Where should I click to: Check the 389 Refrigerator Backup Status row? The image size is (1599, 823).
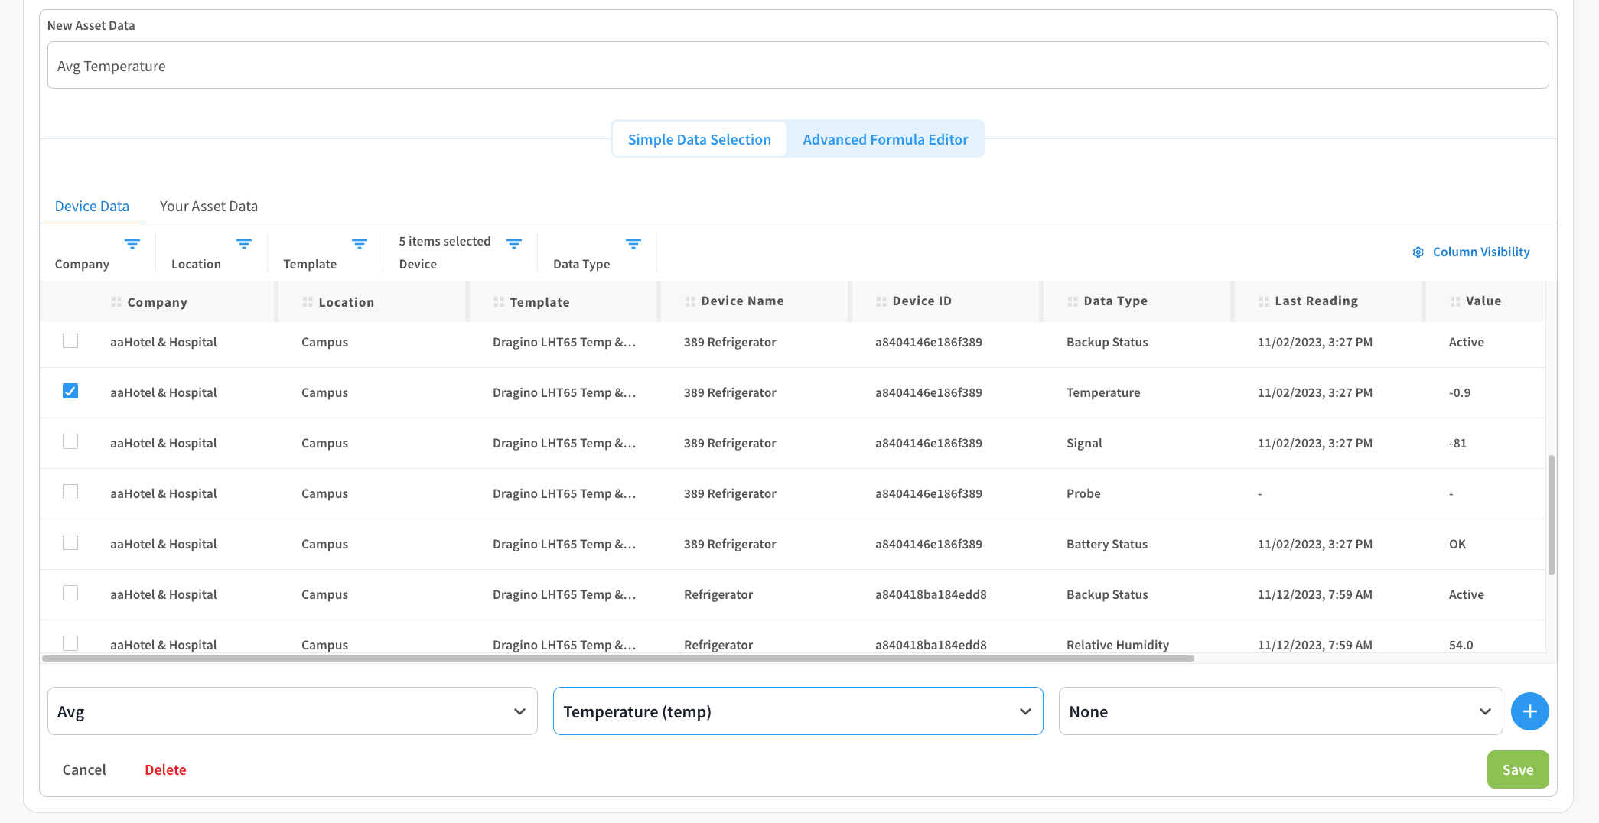pyautogui.click(x=70, y=340)
